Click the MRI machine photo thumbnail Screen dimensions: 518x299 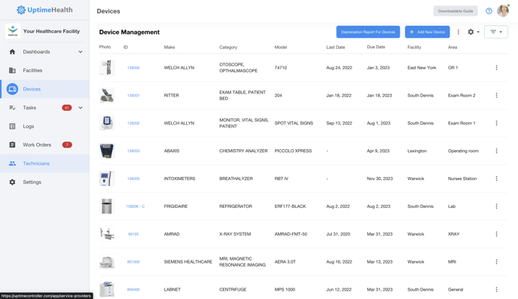click(107, 262)
